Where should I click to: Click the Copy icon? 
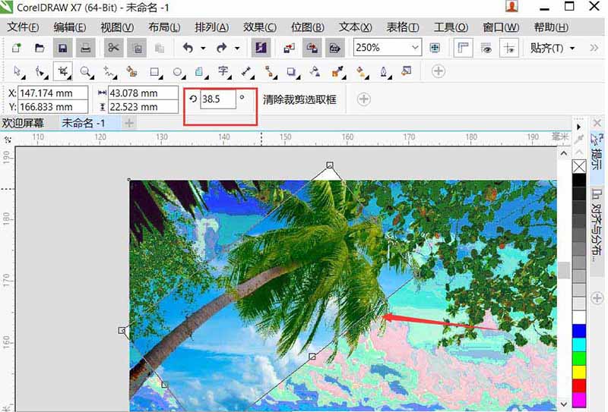click(x=138, y=48)
